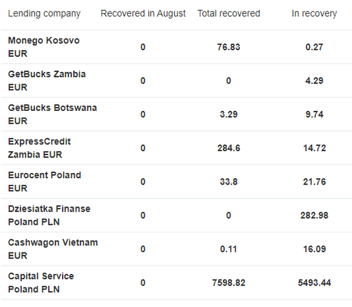Click the Total recovered column header
The width and height of the screenshot is (352, 307).
click(x=229, y=13)
